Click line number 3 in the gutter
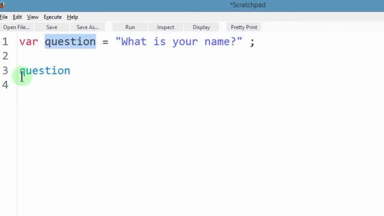This screenshot has height=216, width=384. coord(5,71)
